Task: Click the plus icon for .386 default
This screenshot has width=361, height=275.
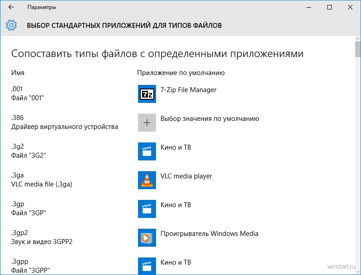Action: (x=147, y=123)
